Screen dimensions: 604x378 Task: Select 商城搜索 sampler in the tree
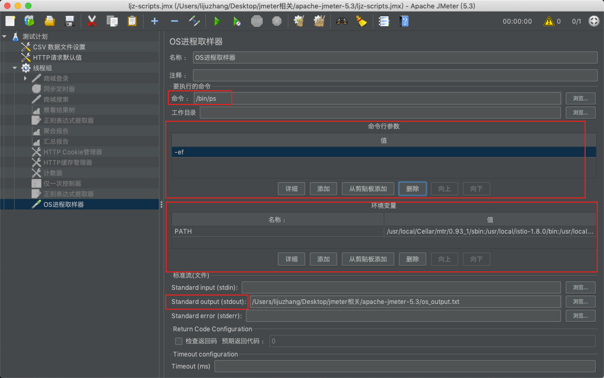pyautogui.click(x=56, y=100)
